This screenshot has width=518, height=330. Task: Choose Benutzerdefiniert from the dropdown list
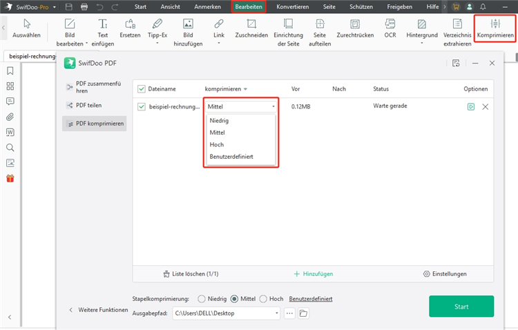[x=240, y=157]
